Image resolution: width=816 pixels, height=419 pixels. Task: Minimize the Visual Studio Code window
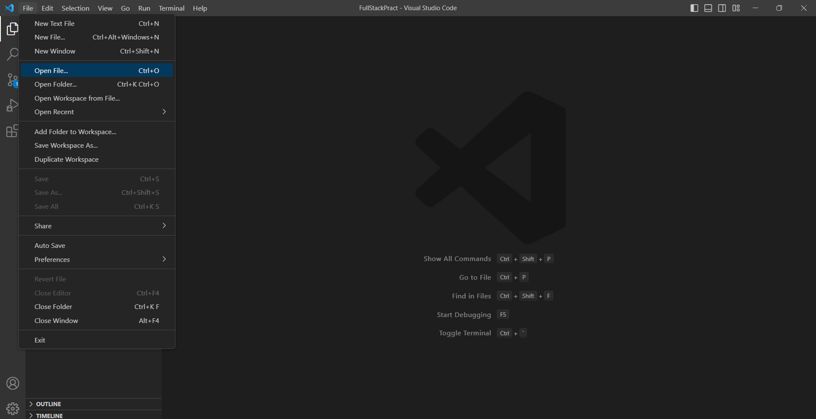[755, 8]
